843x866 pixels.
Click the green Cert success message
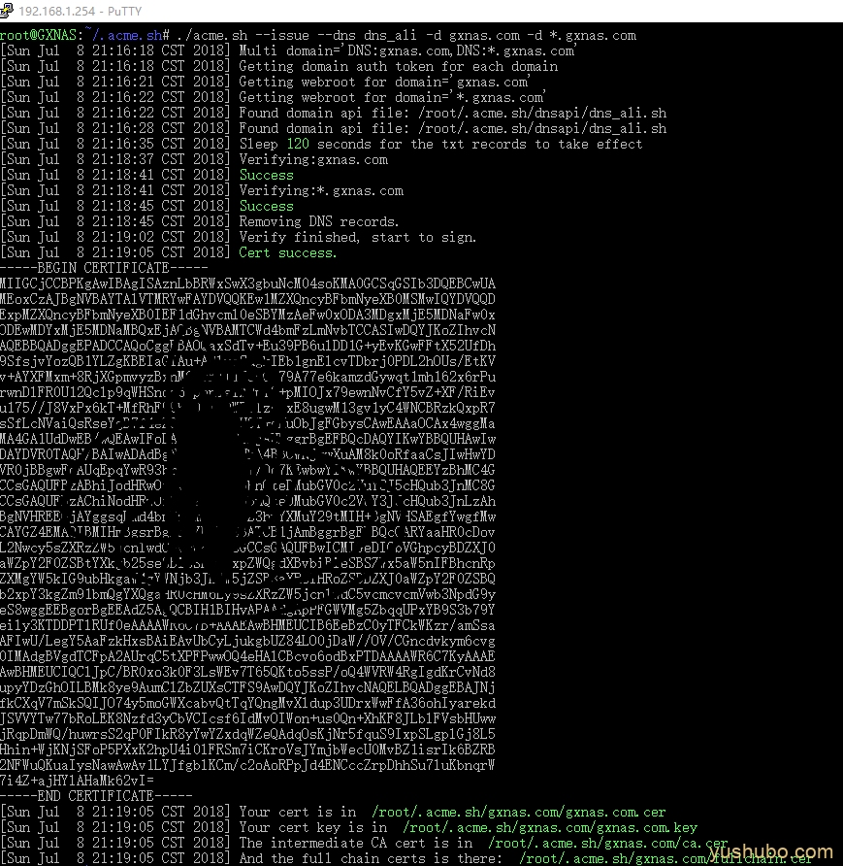click(x=288, y=252)
